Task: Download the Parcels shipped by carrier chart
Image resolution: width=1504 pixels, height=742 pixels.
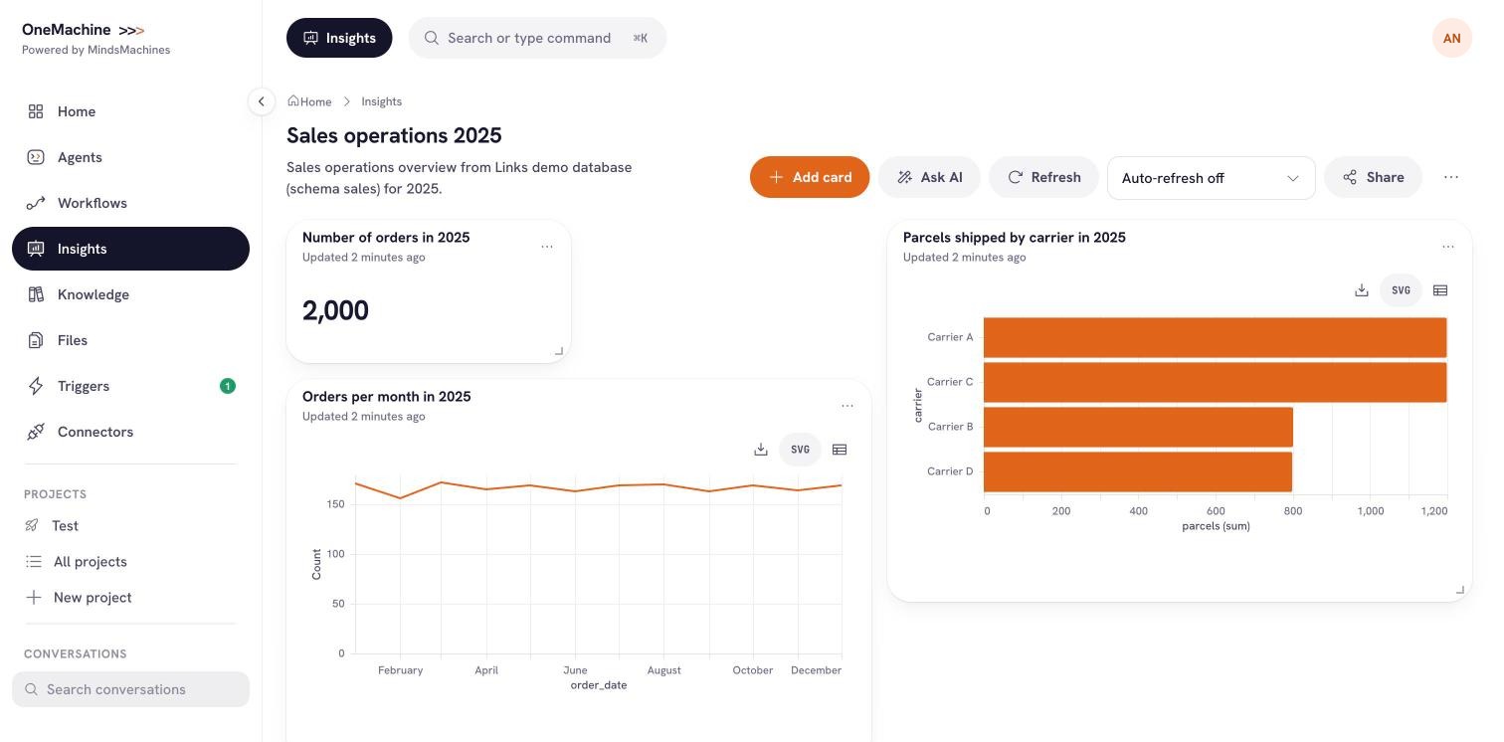Action: click(x=1362, y=290)
